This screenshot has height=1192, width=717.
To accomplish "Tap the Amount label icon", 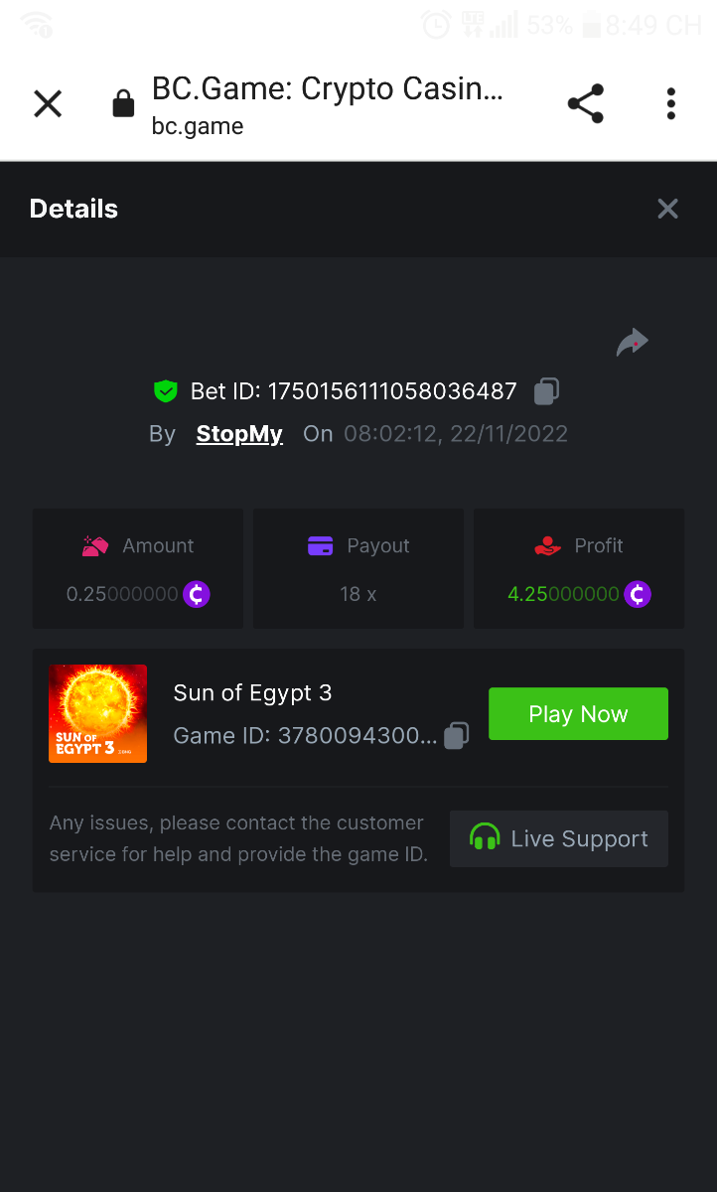I will tap(95, 546).
